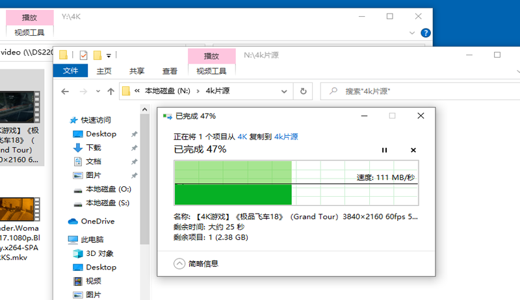The width and height of the screenshot is (520, 300).
Task: Open recent locations dropdown arrow
Action: point(98,92)
